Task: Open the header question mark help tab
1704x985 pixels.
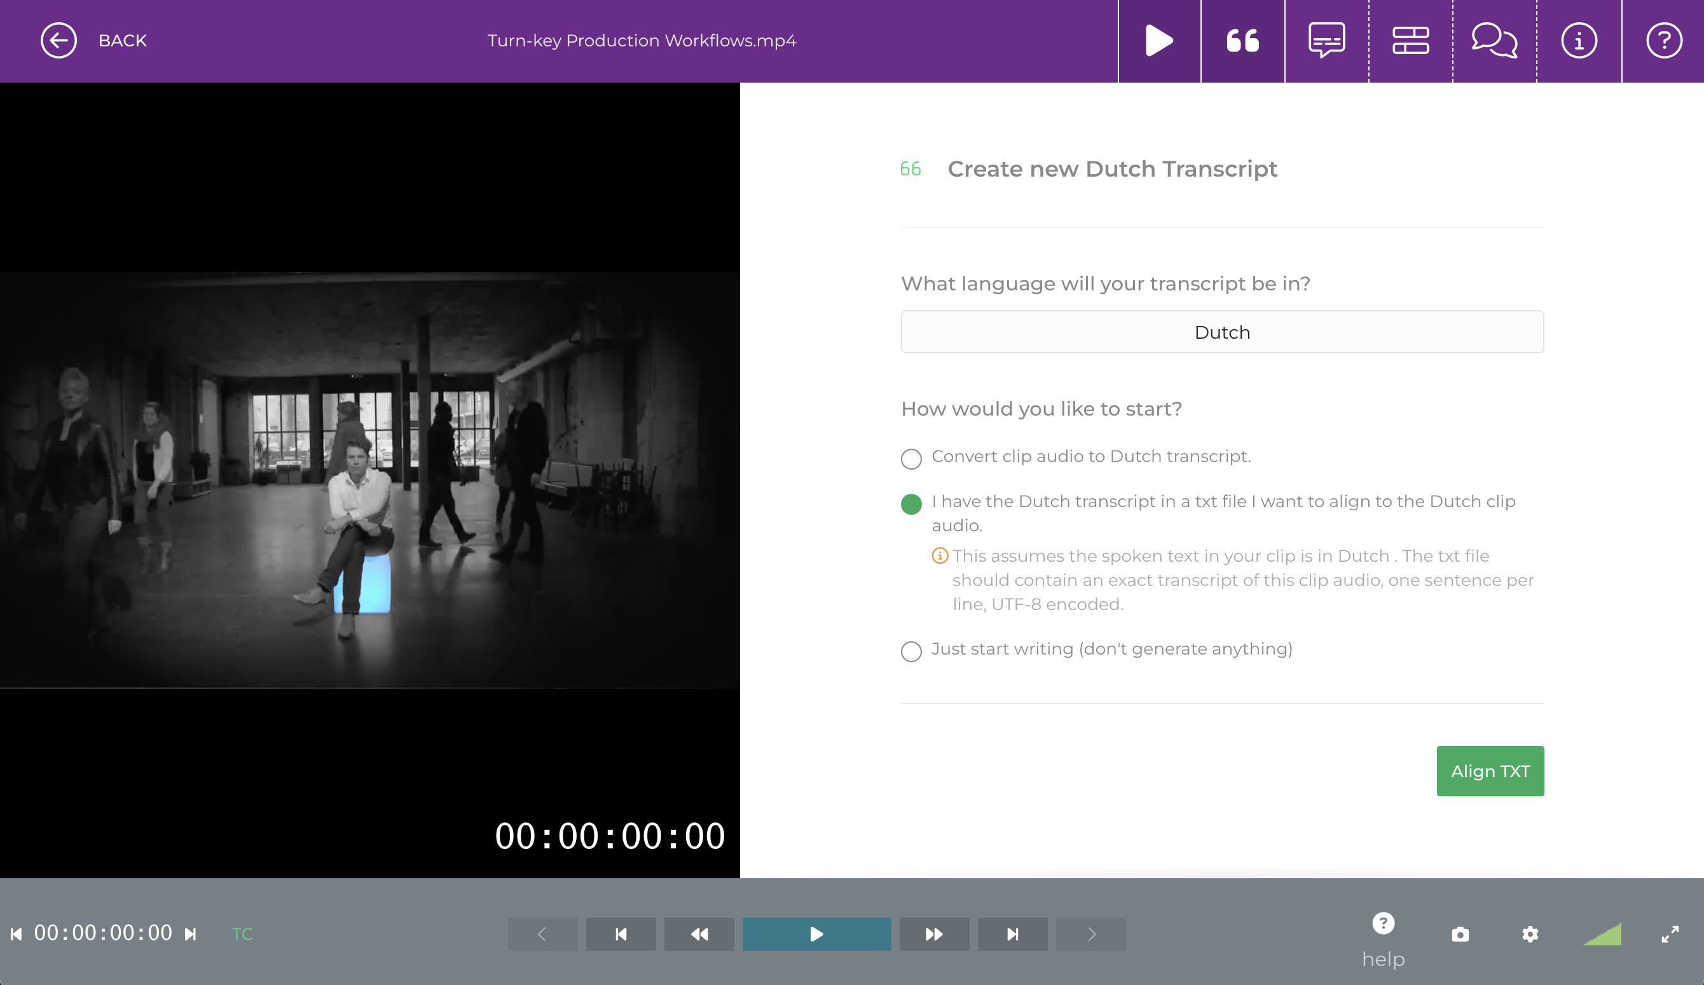Action: point(1663,41)
